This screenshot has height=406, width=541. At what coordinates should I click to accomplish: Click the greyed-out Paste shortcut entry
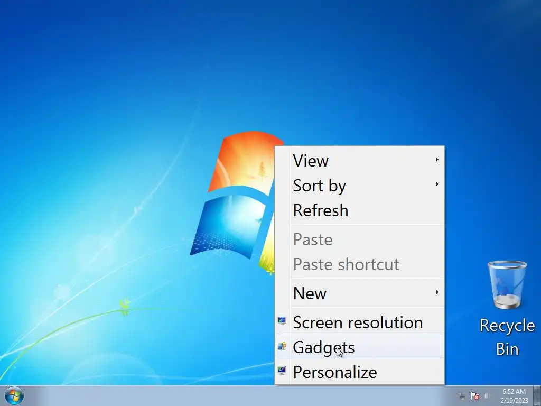pyautogui.click(x=359, y=264)
